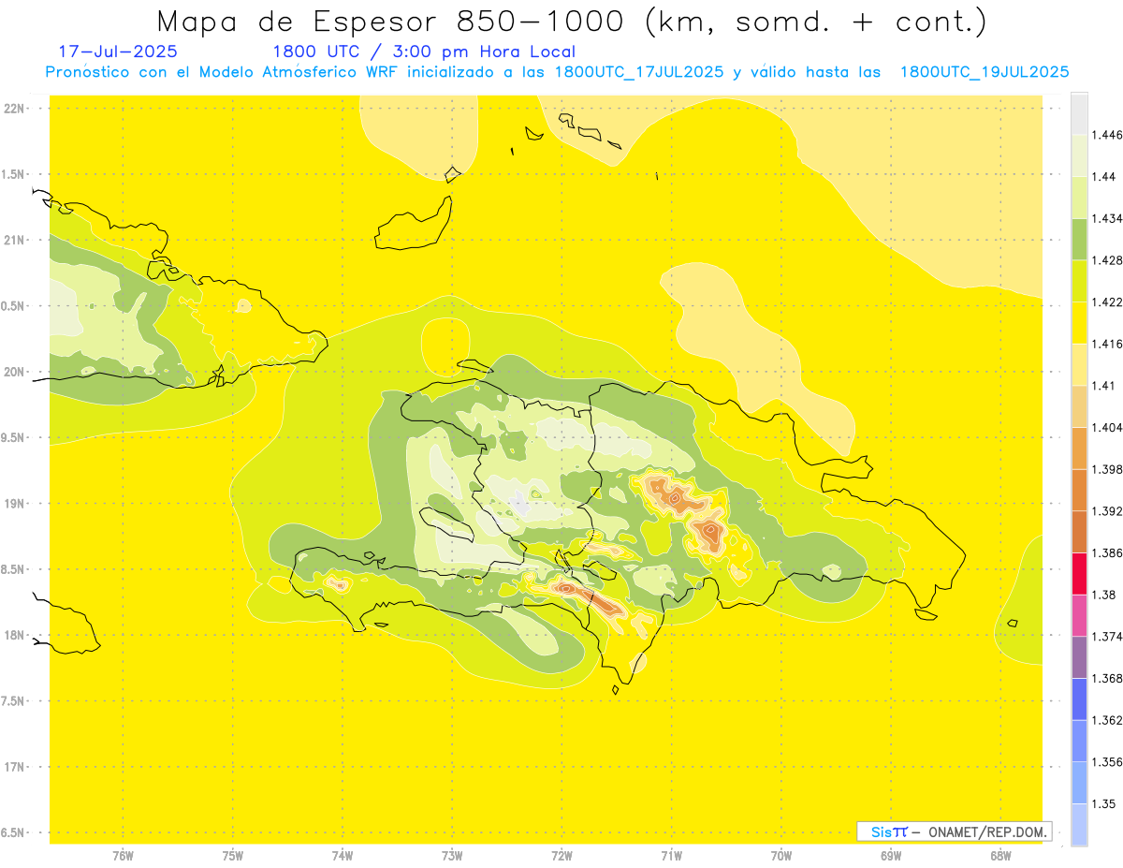This screenshot has height=868, width=1123.
Task: Click the red legend swatch between 1.38 and 1.386
Action: point(1079,573)
